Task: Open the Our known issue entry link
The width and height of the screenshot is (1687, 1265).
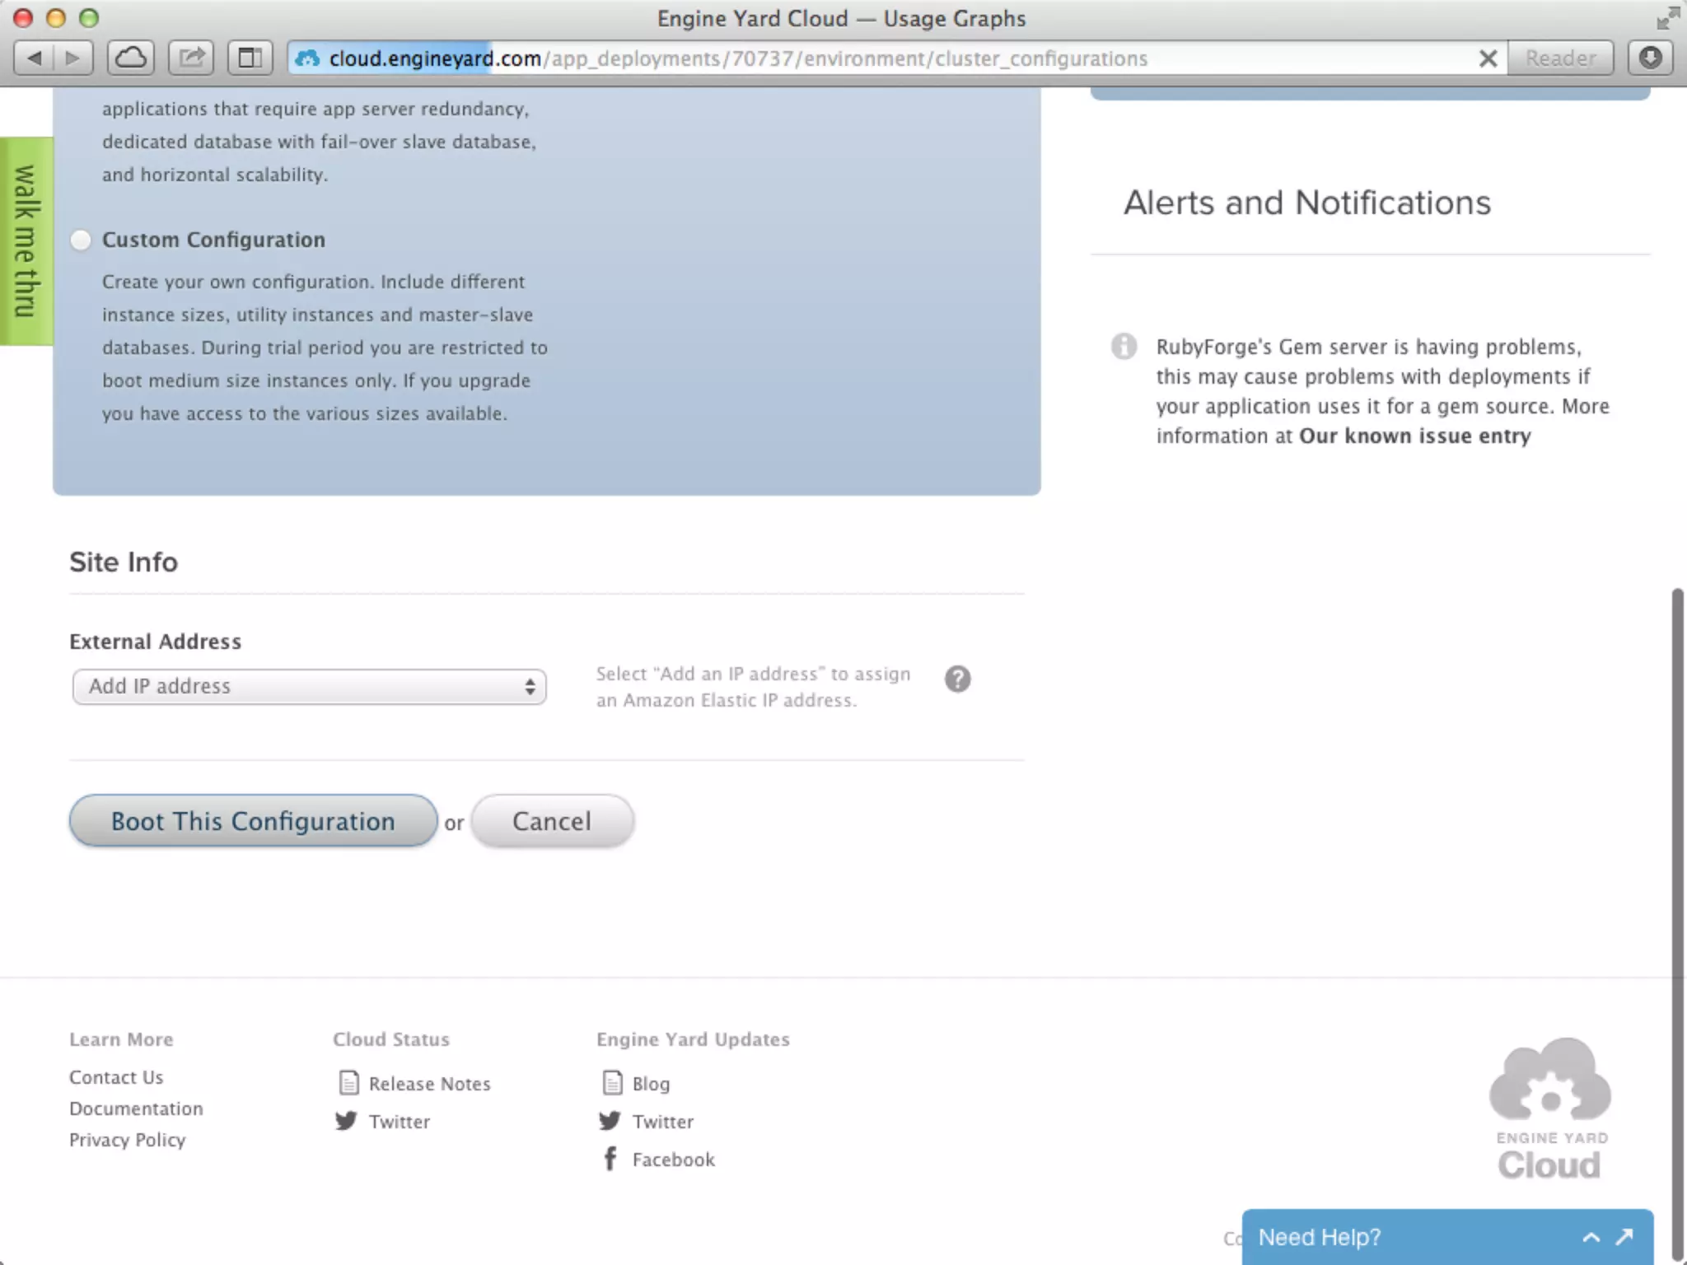Action: coord(1414,436)
